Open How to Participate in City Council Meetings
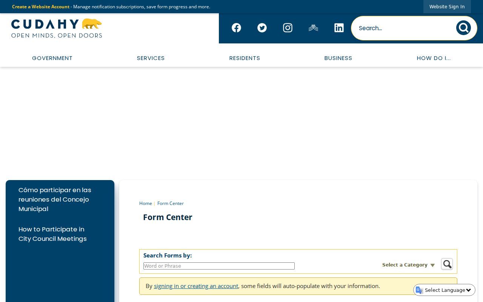This screenshot has height=302, width=483. 52,234
